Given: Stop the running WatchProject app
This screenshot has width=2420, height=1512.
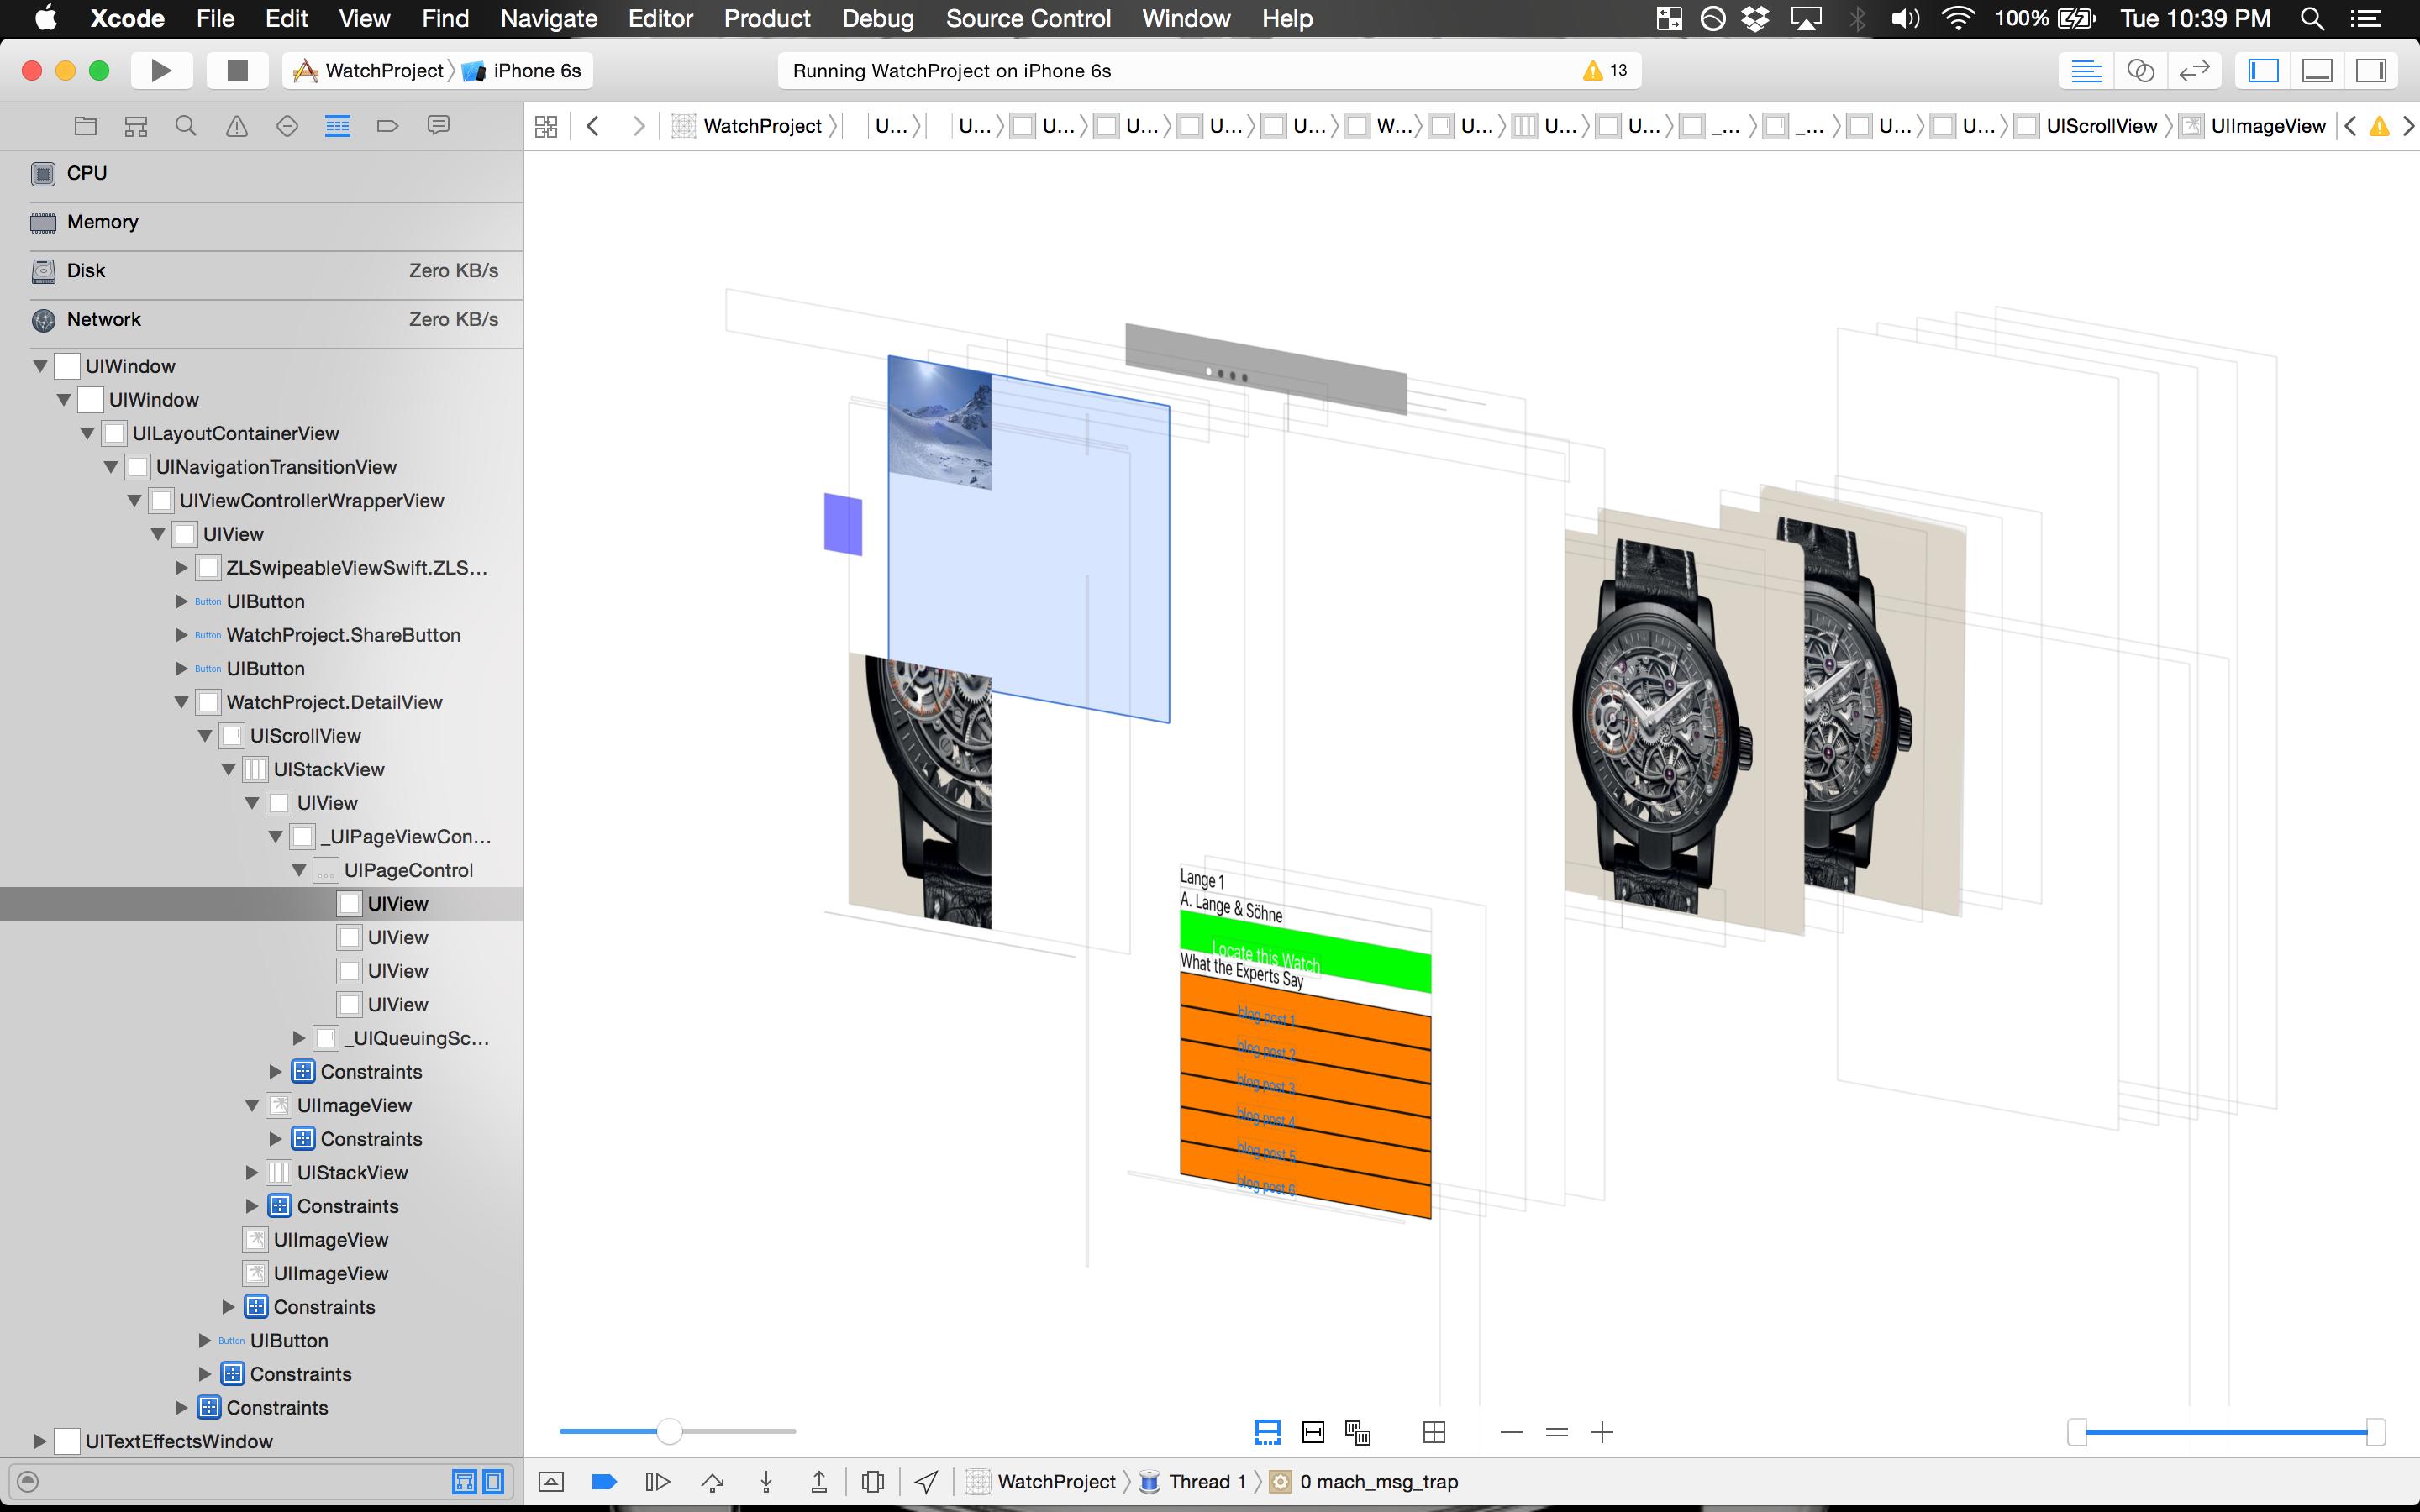Looking at the screenshot, I should coord(237,70).
